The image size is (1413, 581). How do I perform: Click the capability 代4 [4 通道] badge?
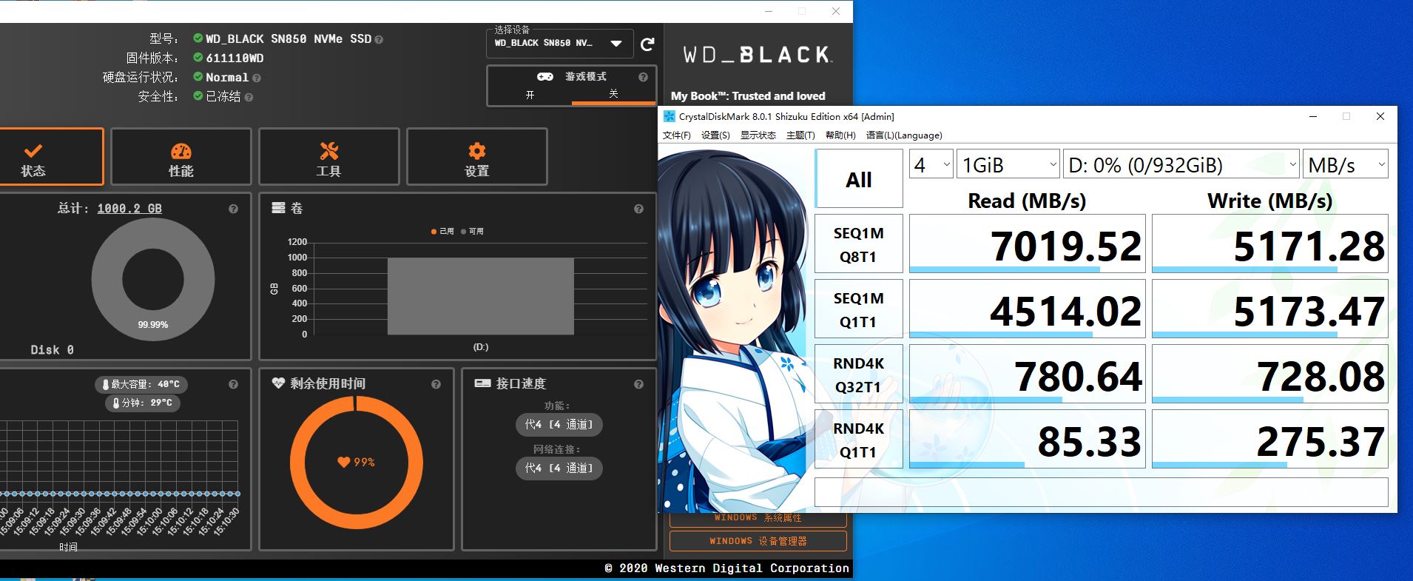pyautogui.click(x=559, y=425)
